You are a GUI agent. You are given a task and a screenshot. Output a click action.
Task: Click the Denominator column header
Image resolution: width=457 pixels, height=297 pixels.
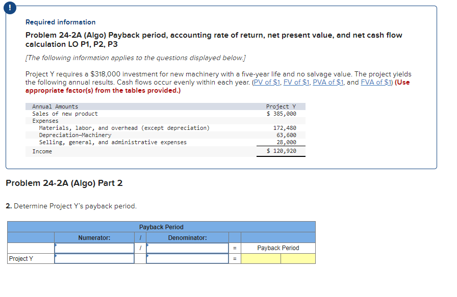[x=187, y=237]
